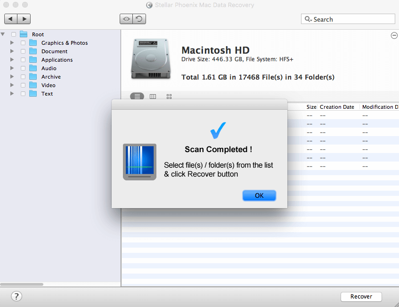Click the Document folder icon
The width and height of the screenshot is (399, 307).
pos(33,51)
